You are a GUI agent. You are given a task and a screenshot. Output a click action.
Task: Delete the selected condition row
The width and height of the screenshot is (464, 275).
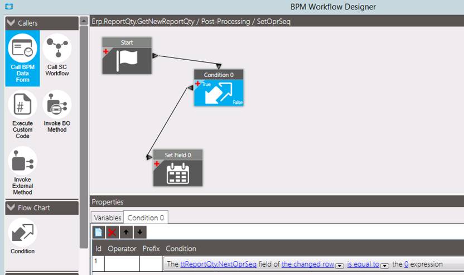coord(112,233)
